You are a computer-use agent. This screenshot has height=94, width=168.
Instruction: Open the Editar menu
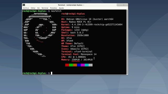point(33,8)
